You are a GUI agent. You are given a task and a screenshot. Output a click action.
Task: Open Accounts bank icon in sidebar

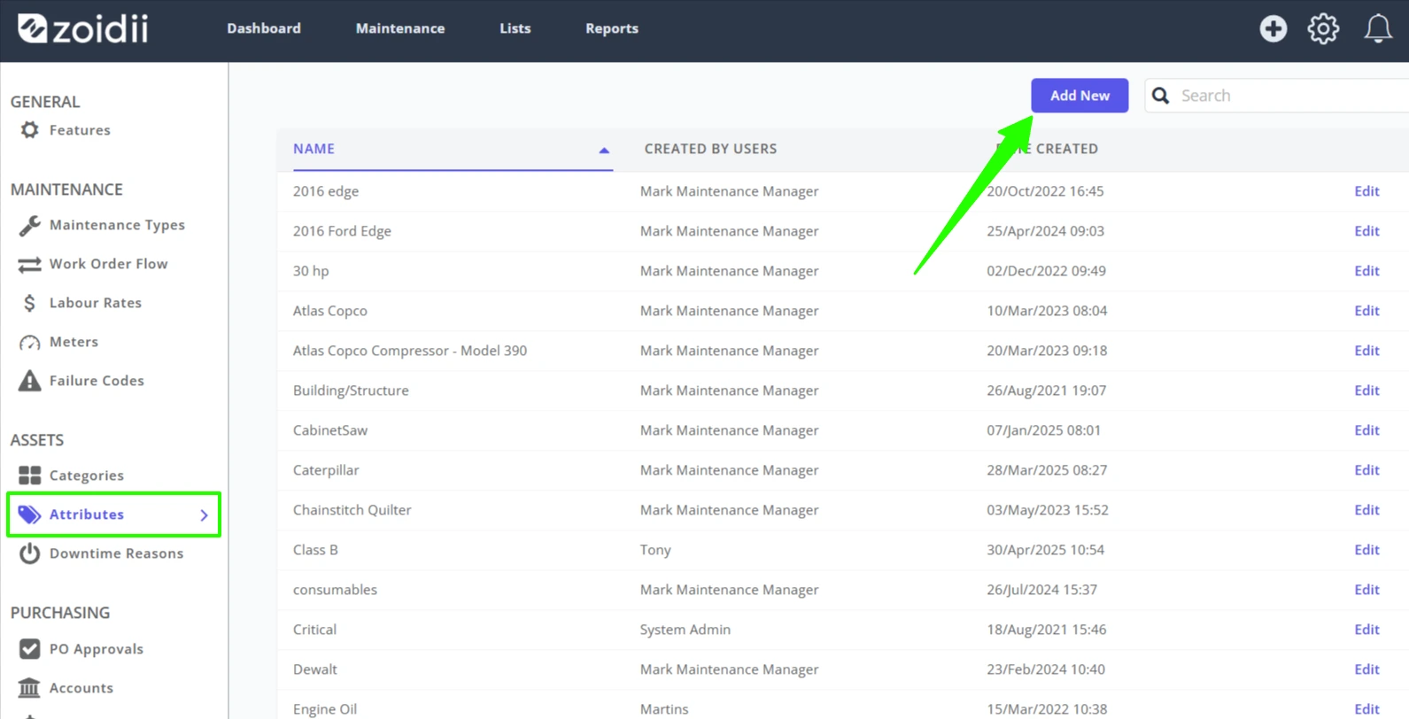click(29, 688)
